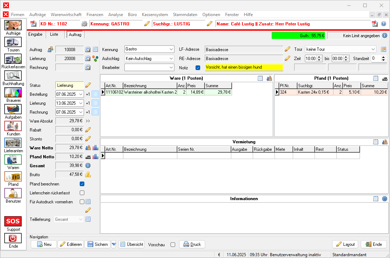Image resolution: width=390 pixels, height=258 pixels.
Task: Click the Buchhaltung sidebar icon
Action: click(x=13, y=76)
